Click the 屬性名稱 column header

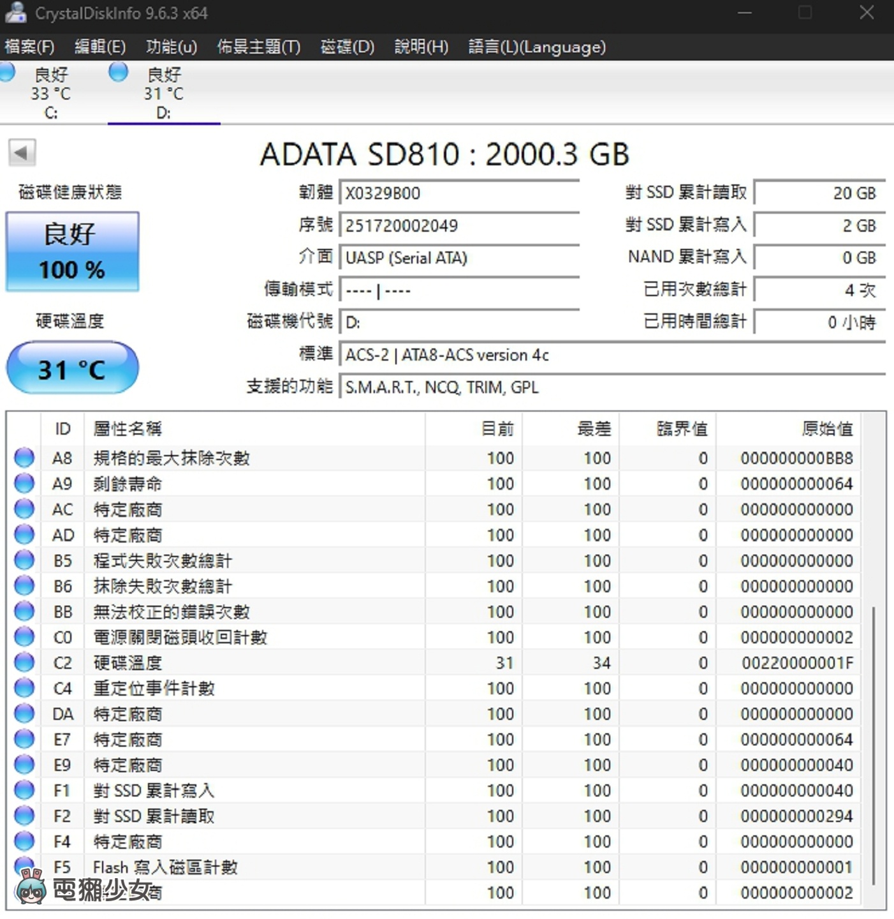pyautogui.click(x=254, y=429)
